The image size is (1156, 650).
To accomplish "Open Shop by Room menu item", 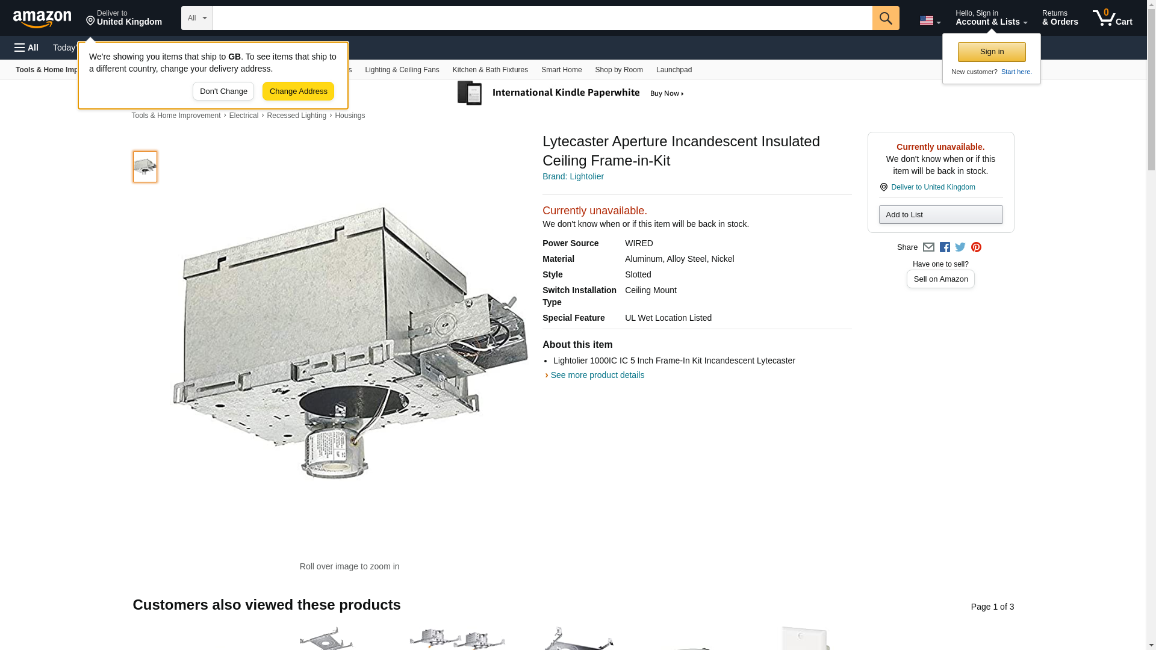I will point(618,70).
